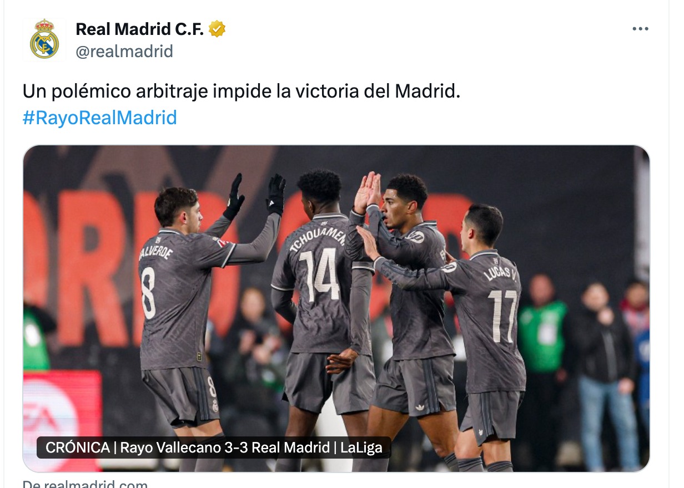Click the LaLiga word in card caption
684x488 pixels.
pyautogui.click(x=361, y=448)
